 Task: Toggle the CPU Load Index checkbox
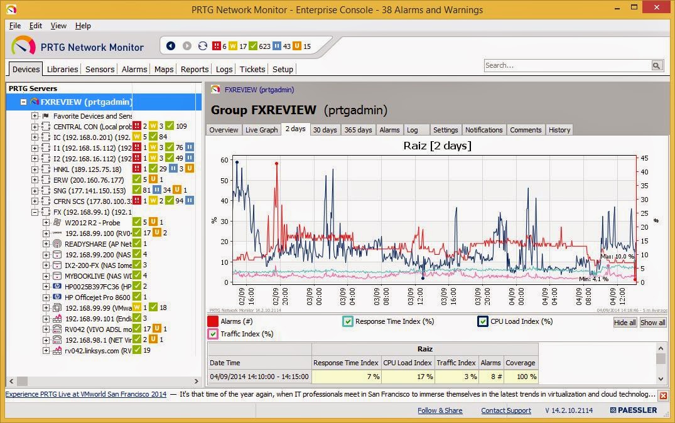[x=483, y=321]
